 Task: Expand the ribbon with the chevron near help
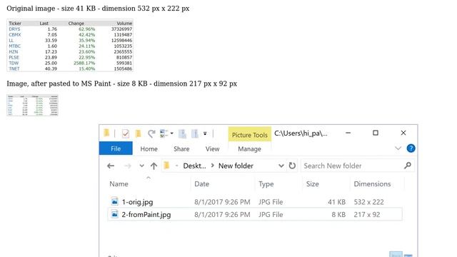[398, 148]
